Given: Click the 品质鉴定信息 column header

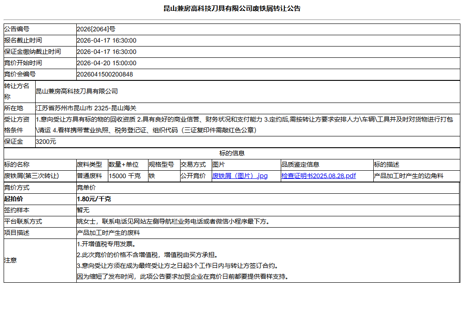Looking at the screenshot, I should [300, 165].
